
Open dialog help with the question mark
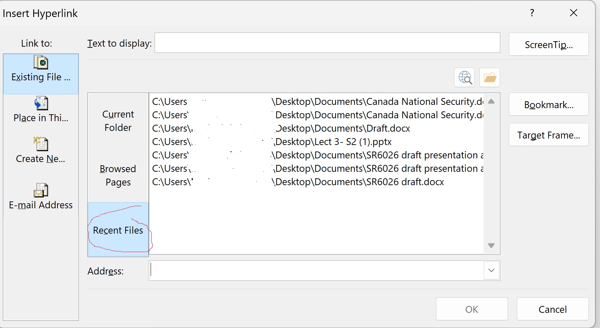coord(532,13)
